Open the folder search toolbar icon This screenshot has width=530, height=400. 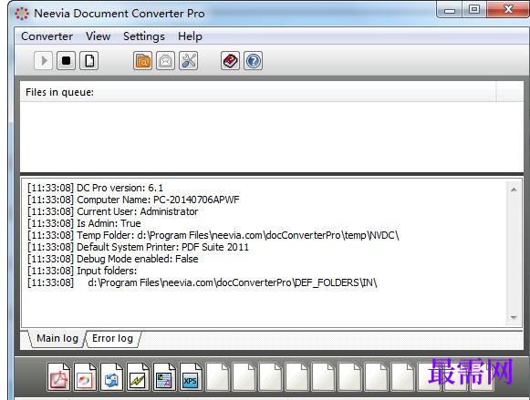(142, 61)
